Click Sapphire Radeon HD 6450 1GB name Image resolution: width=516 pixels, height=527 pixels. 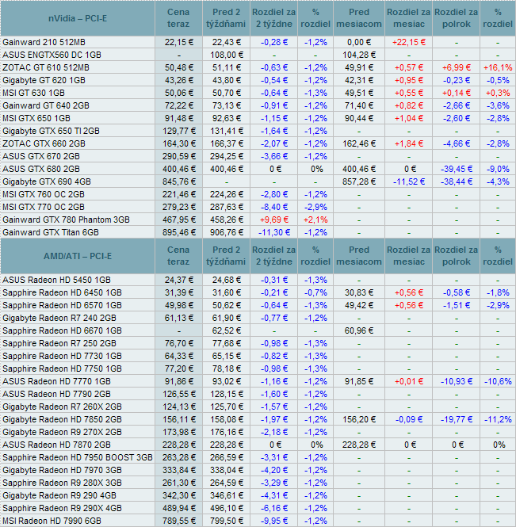click(x=62, y=292)
